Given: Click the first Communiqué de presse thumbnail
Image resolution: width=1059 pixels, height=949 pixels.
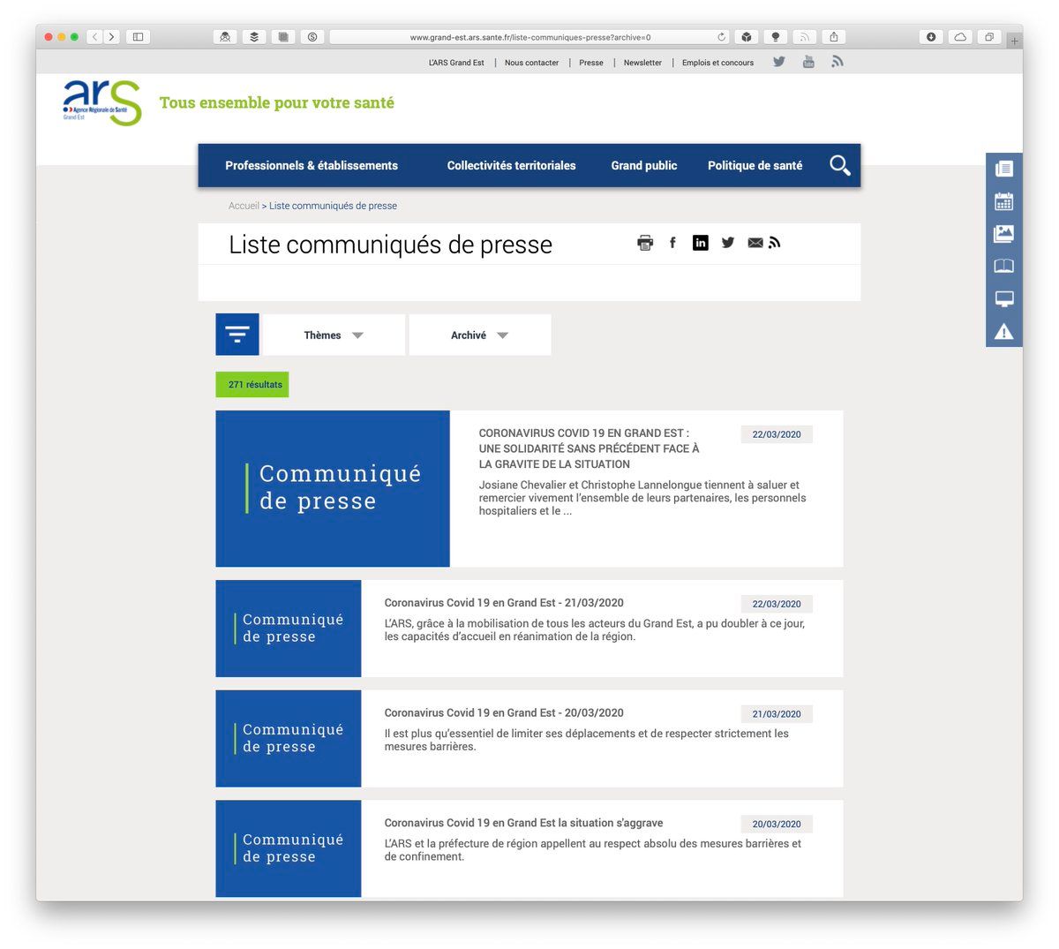Looking at the screenshot, I should pos(333,488).
